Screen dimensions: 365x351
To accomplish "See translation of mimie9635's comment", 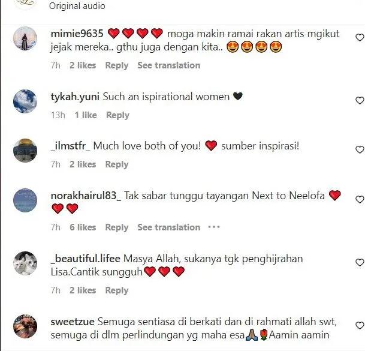I will click(169, 65).
